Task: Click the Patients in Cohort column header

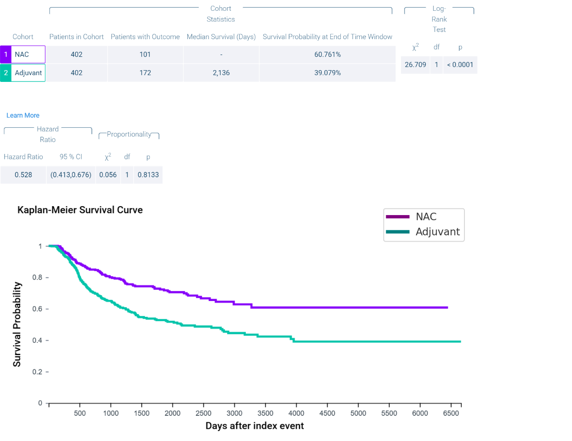Action: point(77,37)
